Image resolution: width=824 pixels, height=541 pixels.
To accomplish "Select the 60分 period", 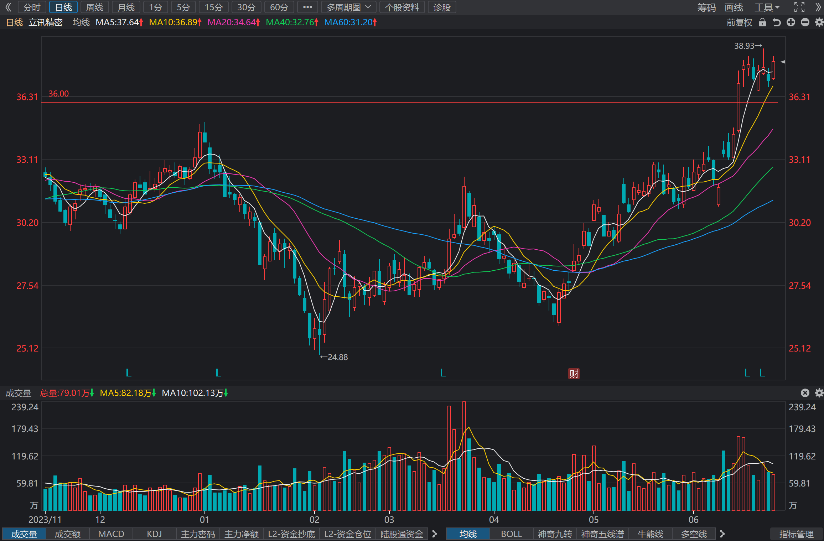I will coord(279,7).
